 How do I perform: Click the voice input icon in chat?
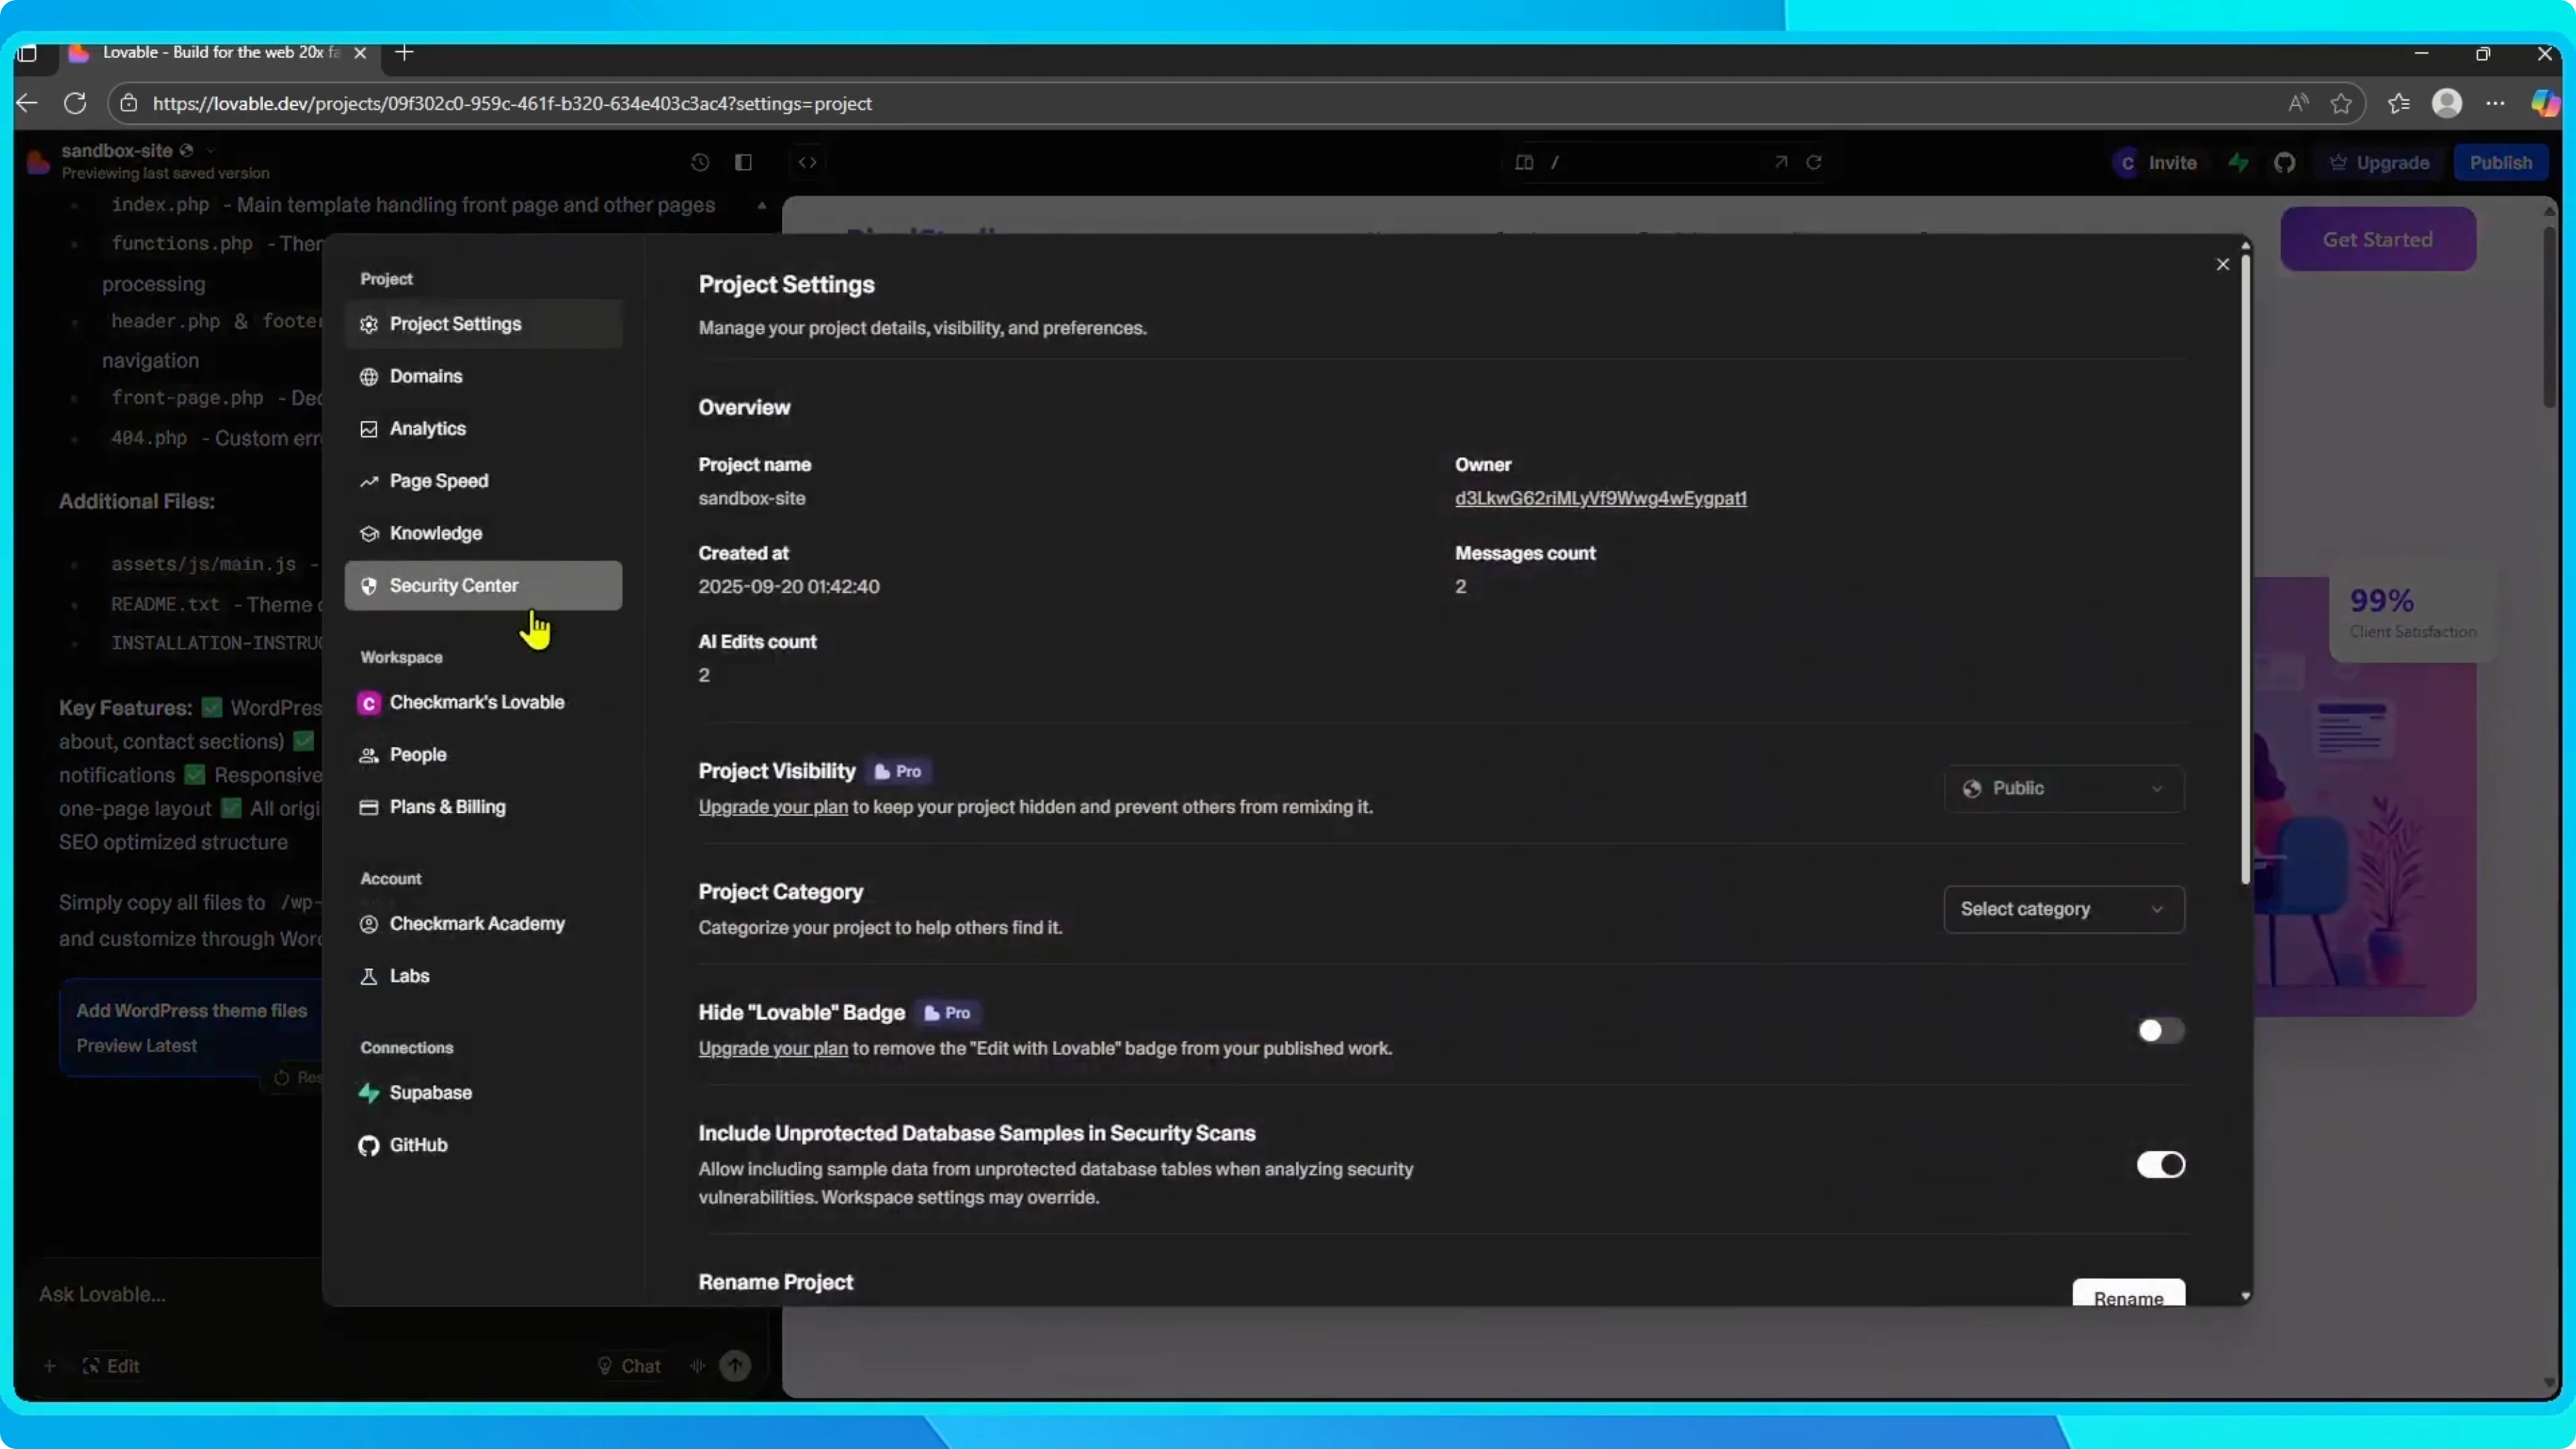(x=697, y=1366)
